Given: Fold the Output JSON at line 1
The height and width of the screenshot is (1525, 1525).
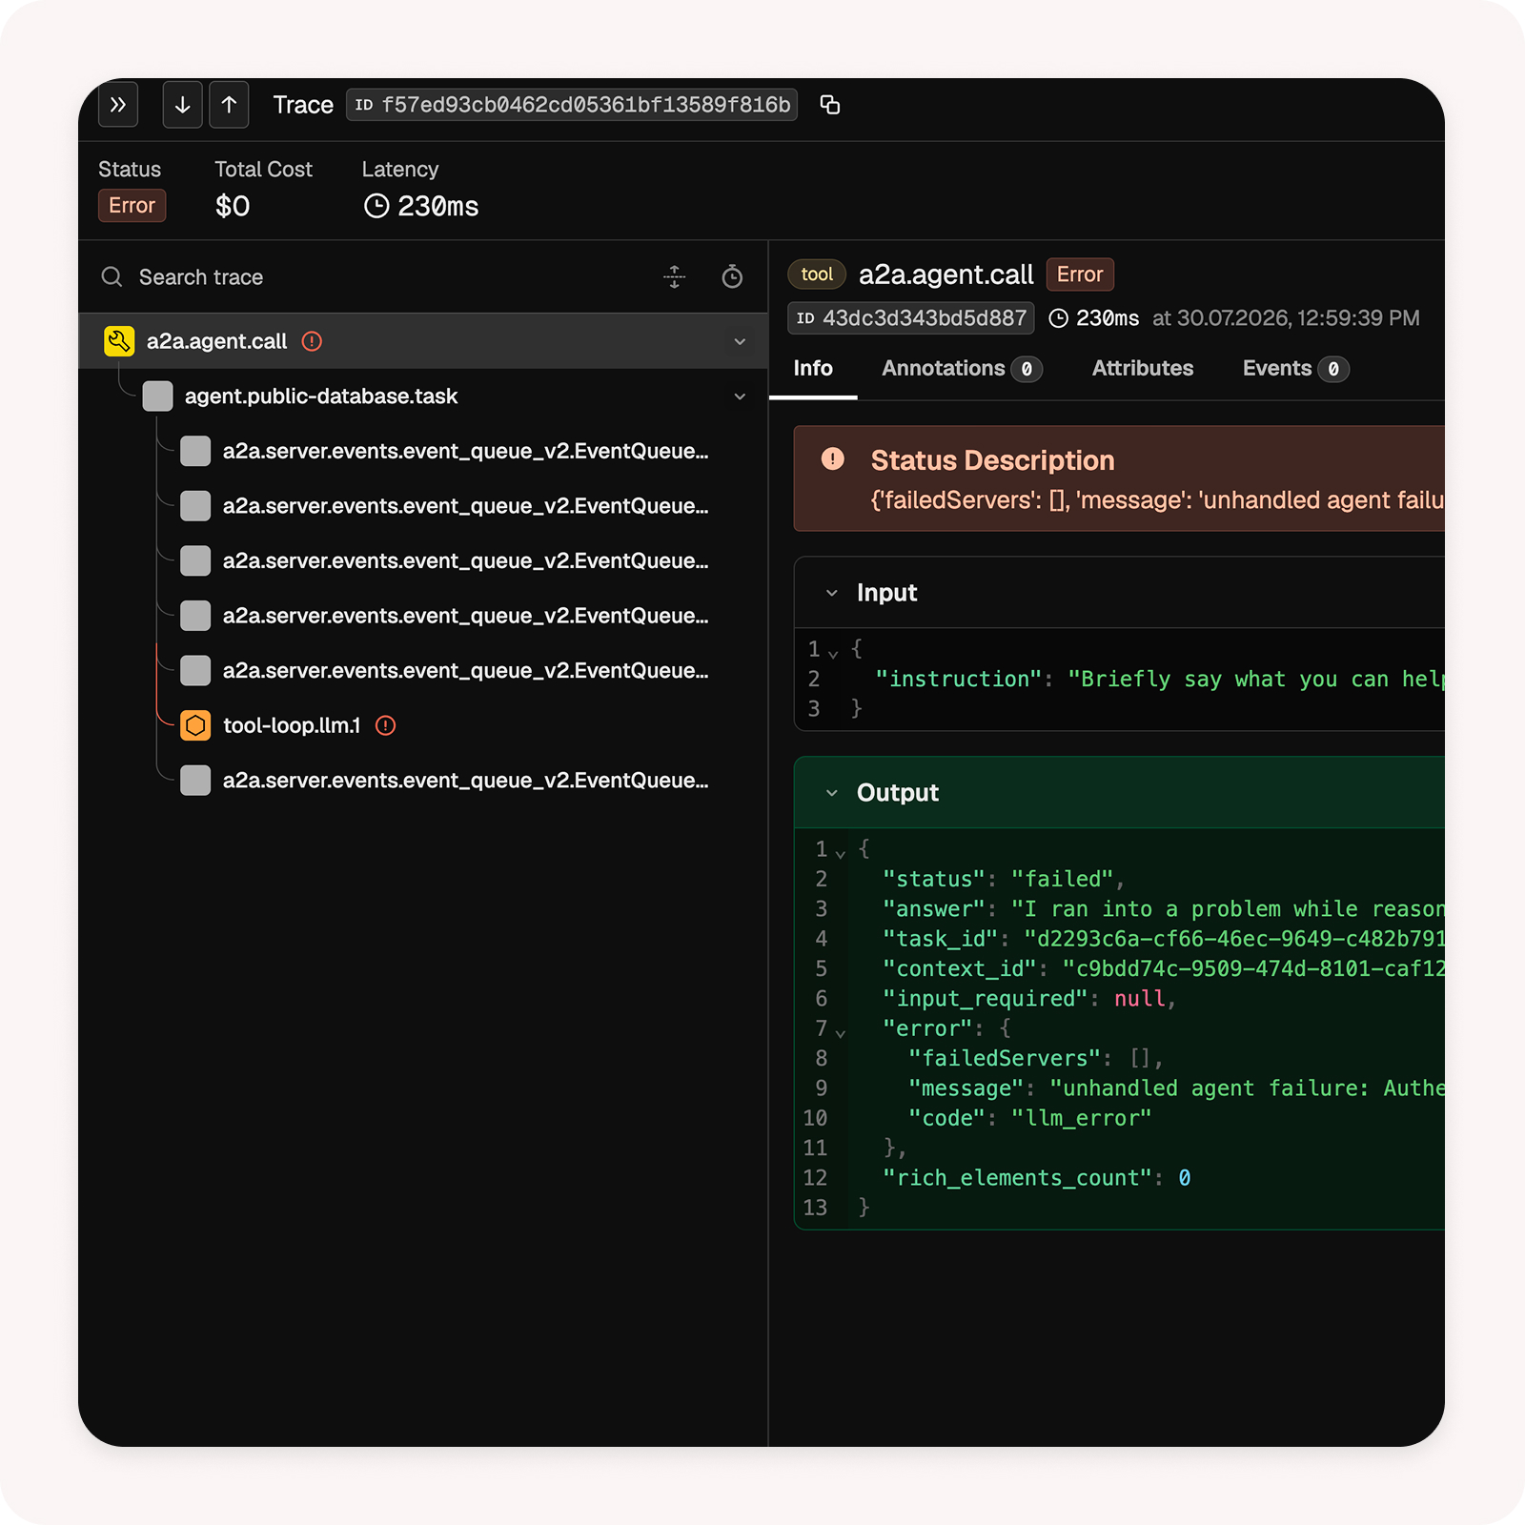Looking at the screenshot, I should pyautogui.click(x=840, y=853).
